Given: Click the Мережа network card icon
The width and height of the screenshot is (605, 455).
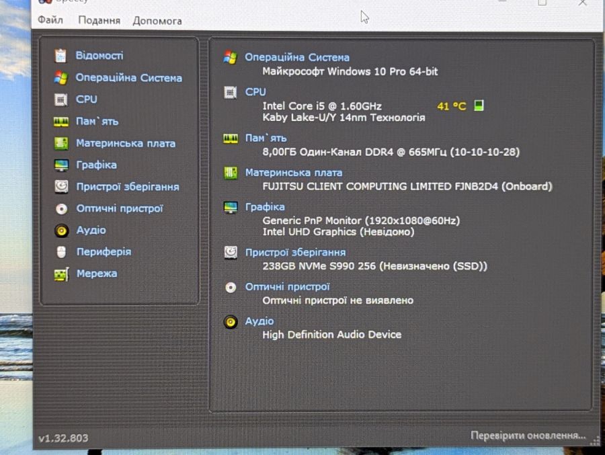Looking at the screenshot, I should [61, 274].
